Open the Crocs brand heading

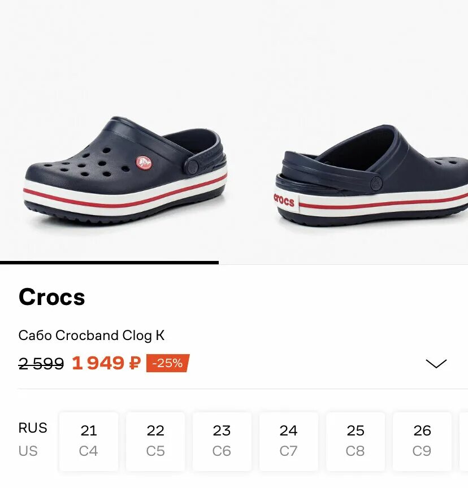pos(52,297)
